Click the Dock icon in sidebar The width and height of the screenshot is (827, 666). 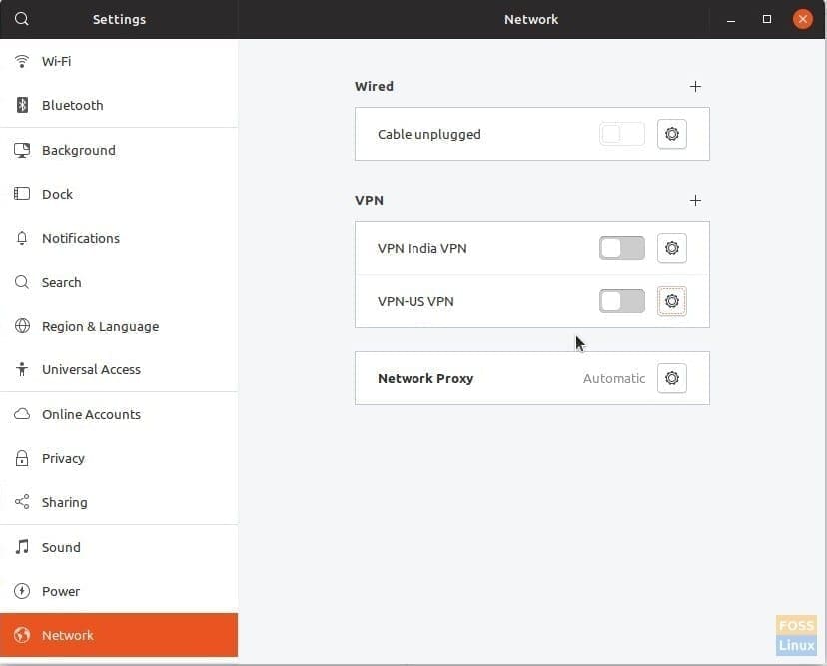22,194
